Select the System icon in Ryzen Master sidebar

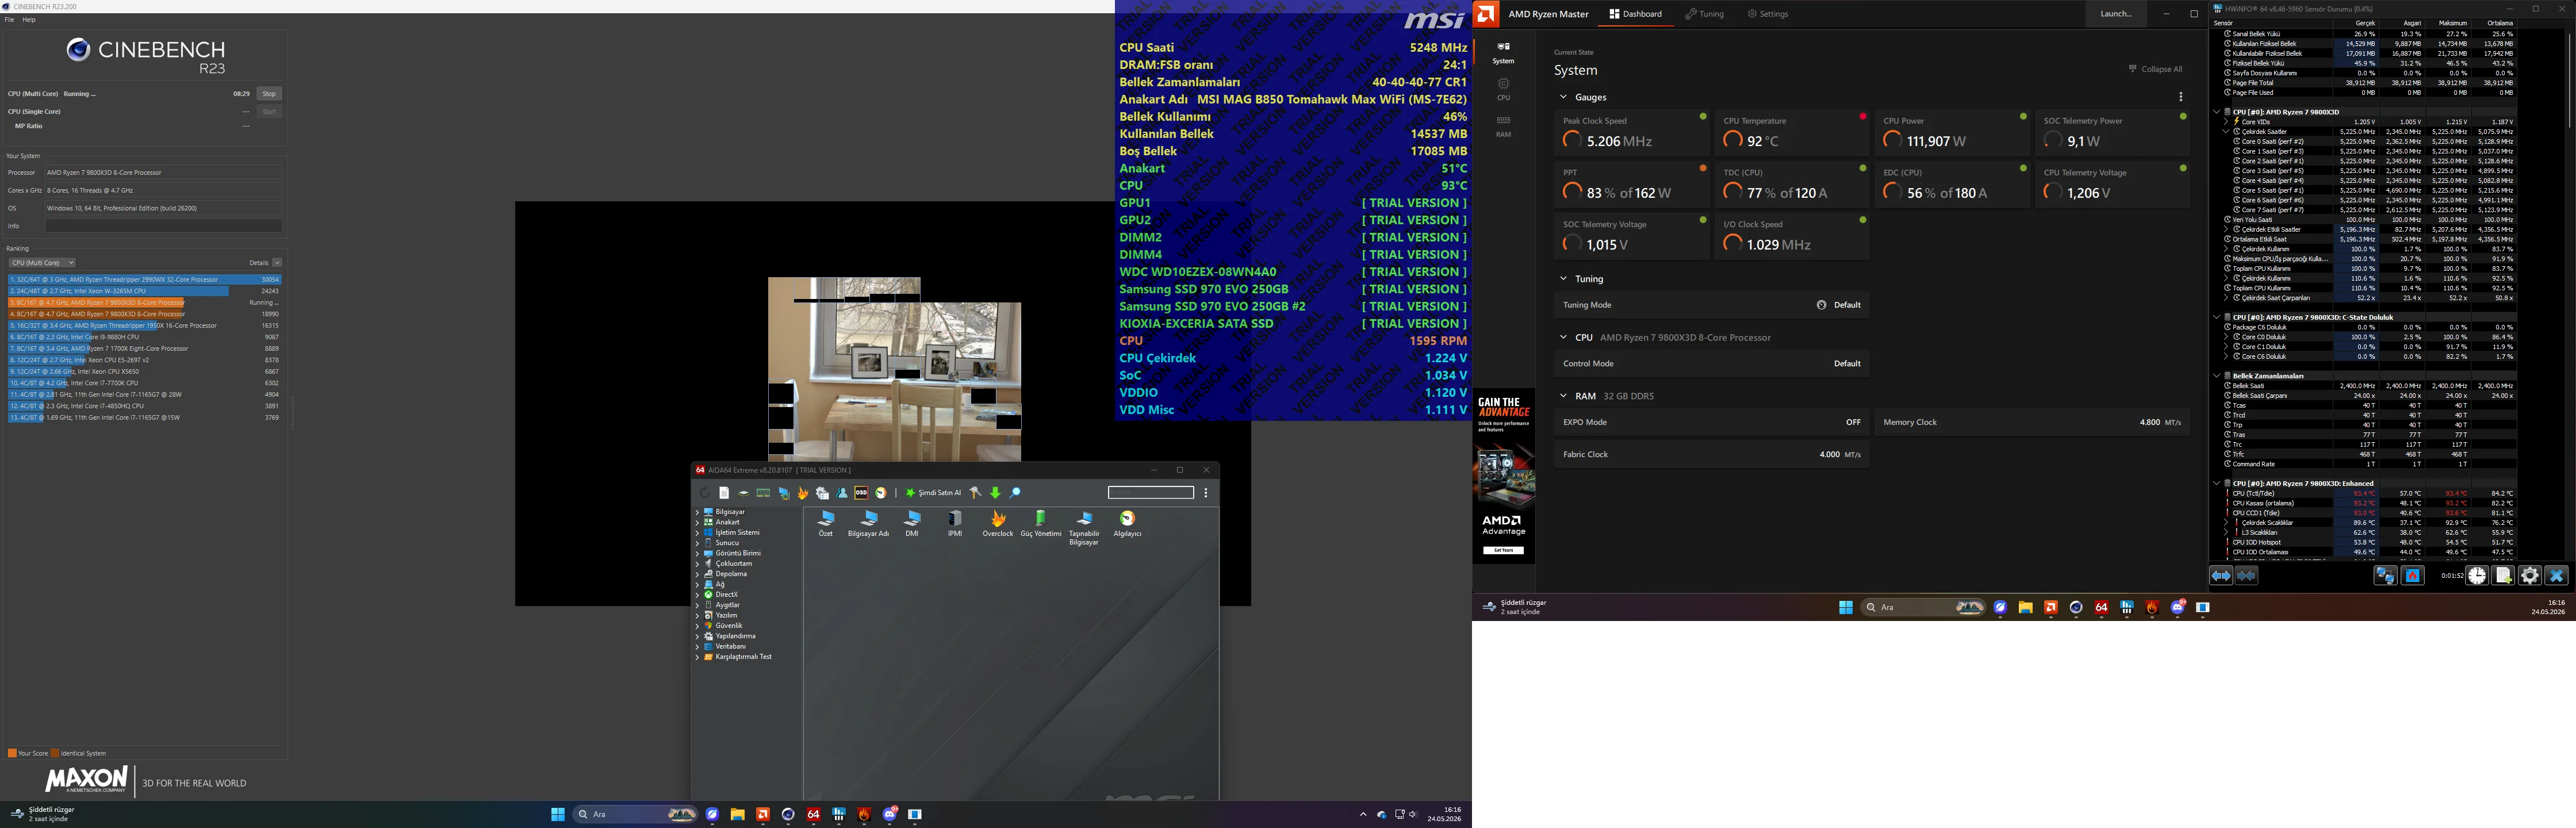point(1503,53)
